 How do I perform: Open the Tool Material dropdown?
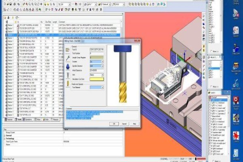97,87
